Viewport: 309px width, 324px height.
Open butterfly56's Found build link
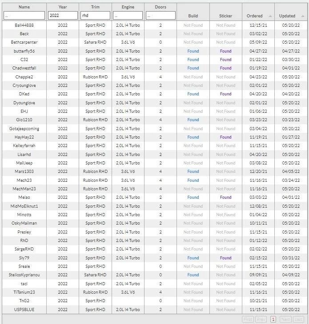(193, 51)
